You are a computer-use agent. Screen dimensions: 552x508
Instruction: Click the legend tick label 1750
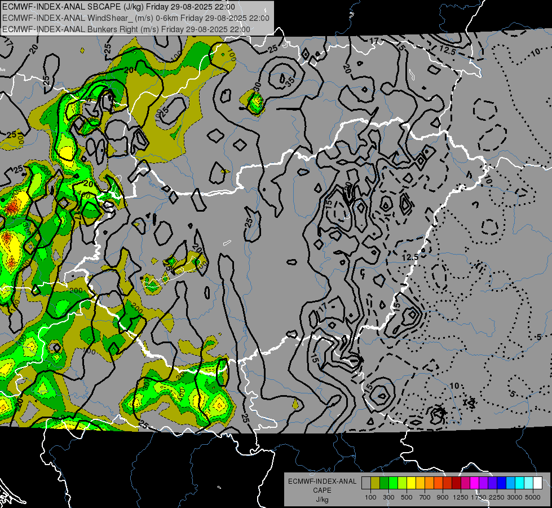479,497
